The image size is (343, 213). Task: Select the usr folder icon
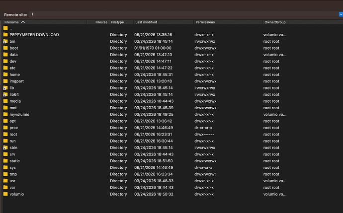[5, 181]
